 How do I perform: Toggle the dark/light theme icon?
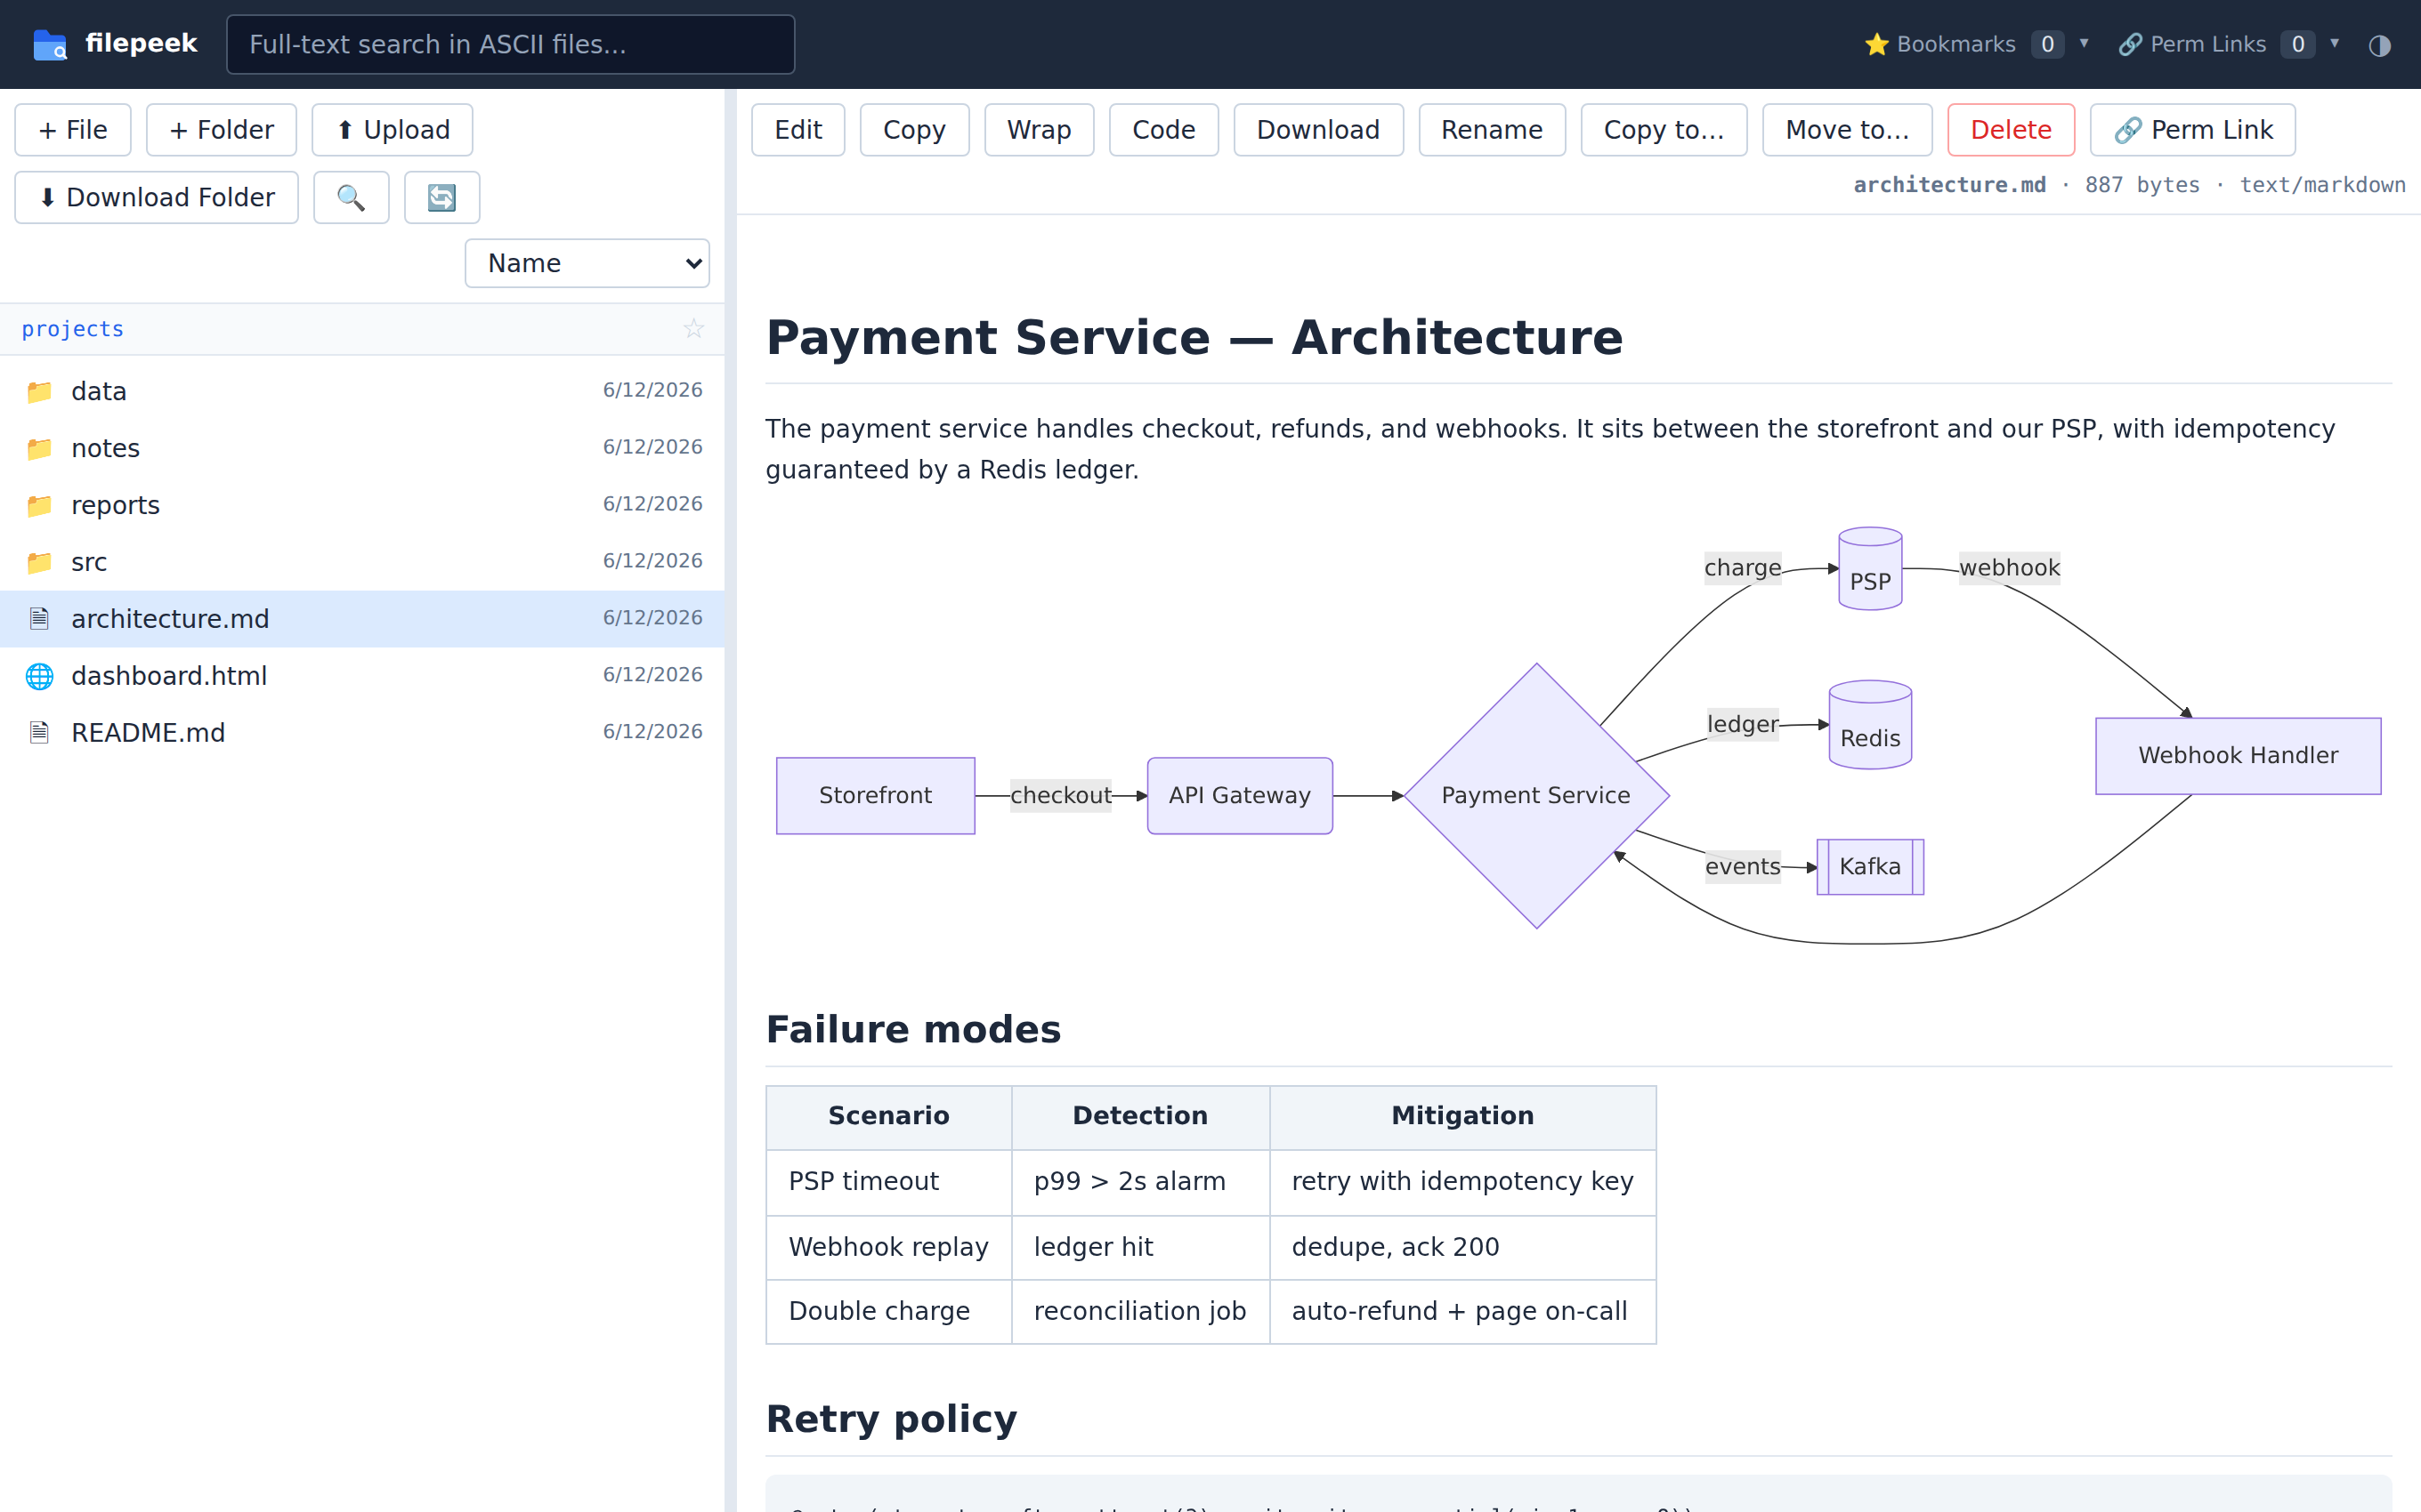pyautogui.click(x=2379, y=45)
